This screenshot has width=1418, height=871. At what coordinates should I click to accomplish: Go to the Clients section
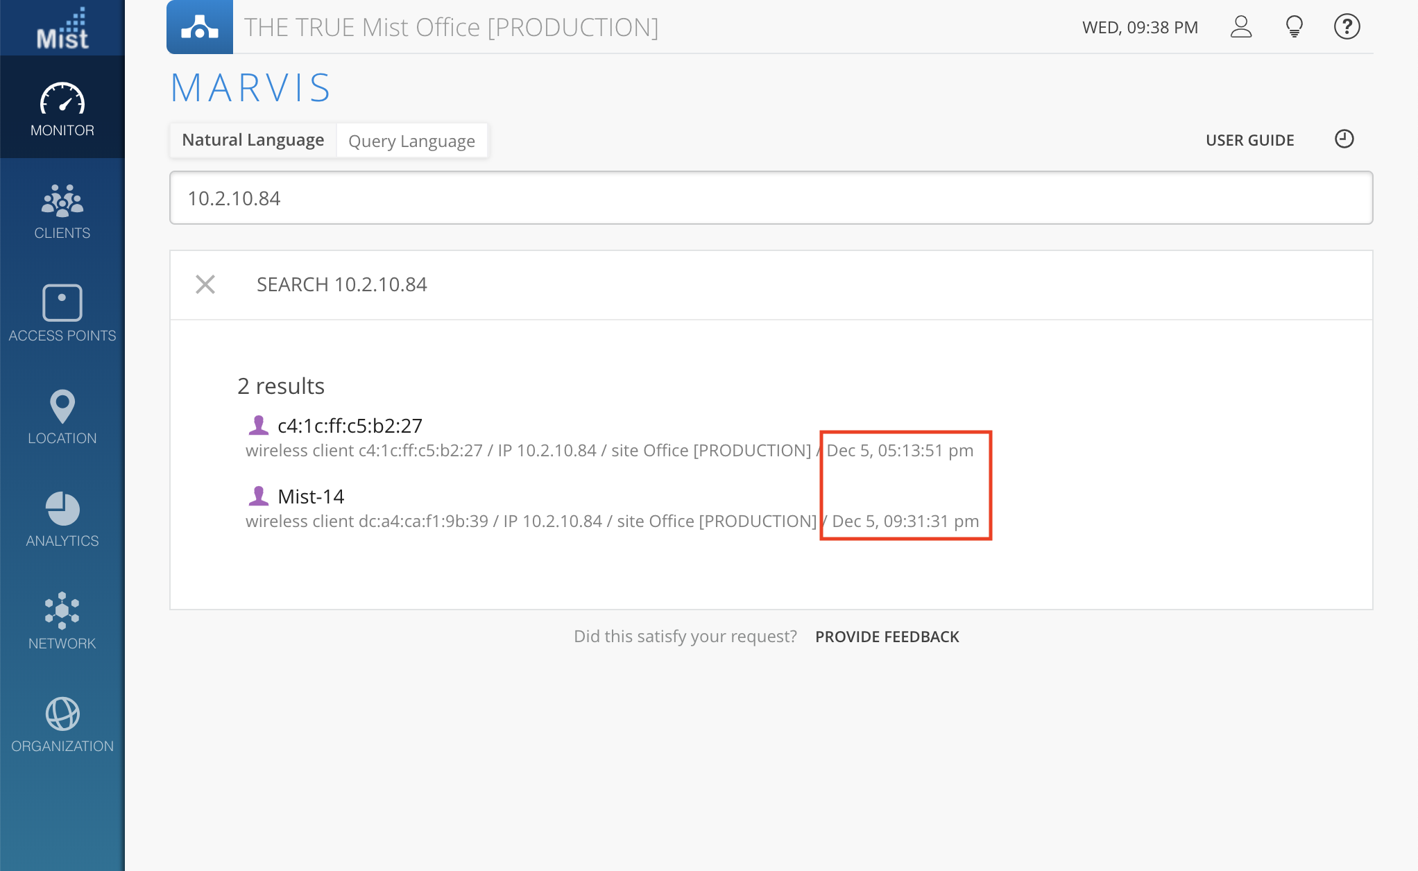tap(62, 212)
